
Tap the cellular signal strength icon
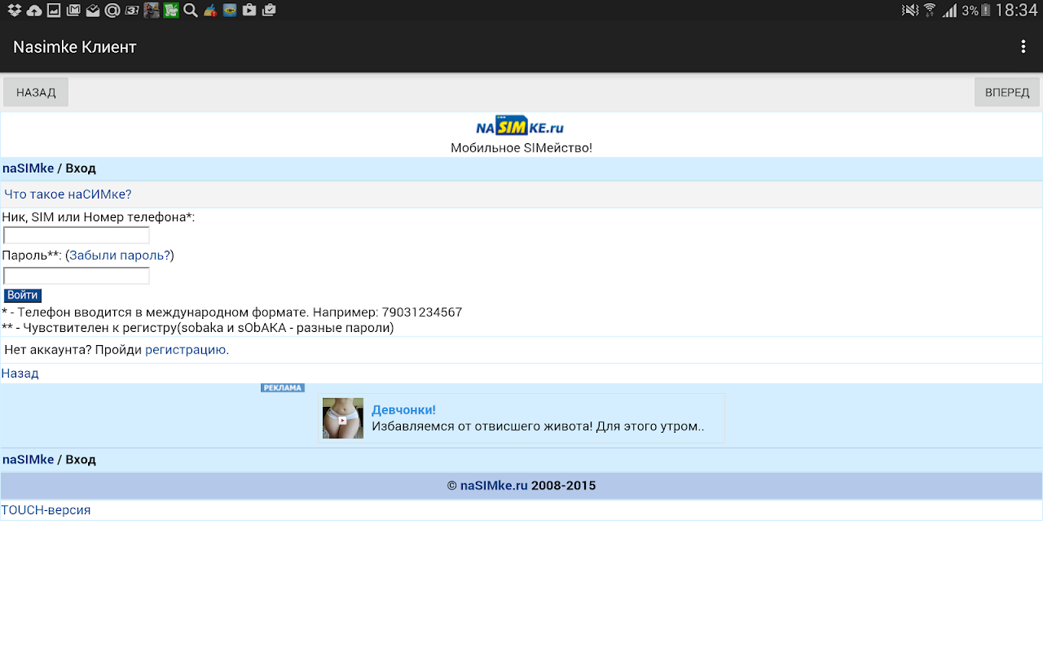tap(950, 11)
